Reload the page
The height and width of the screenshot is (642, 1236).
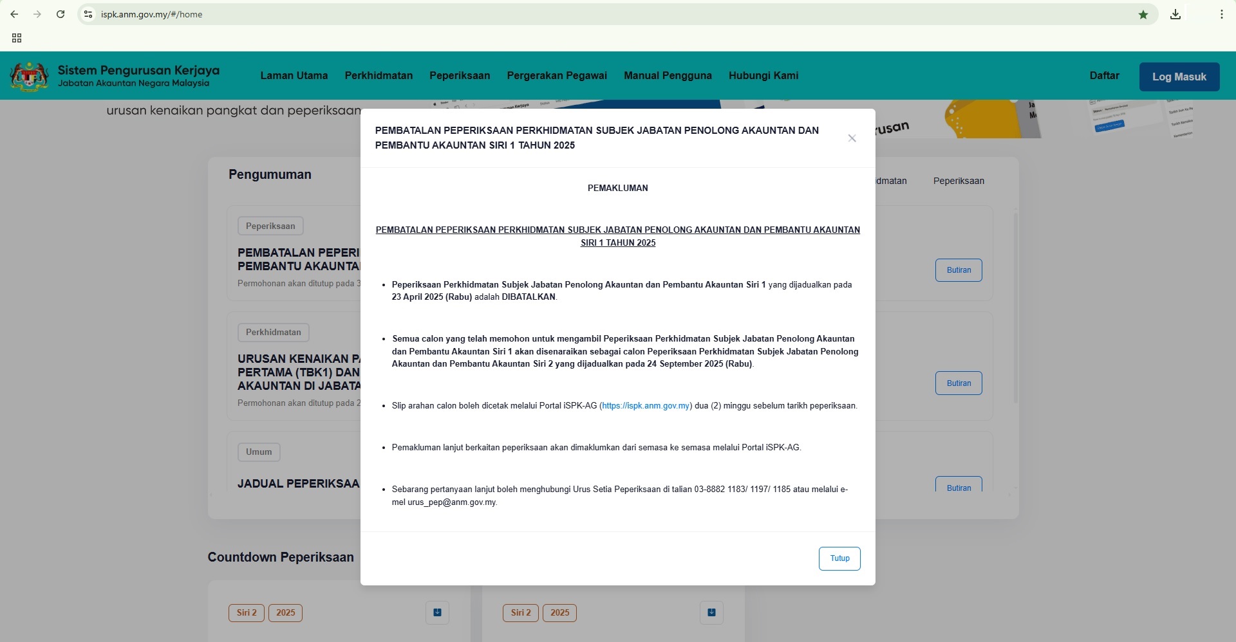pyautogui.click(x=61, y=14)
